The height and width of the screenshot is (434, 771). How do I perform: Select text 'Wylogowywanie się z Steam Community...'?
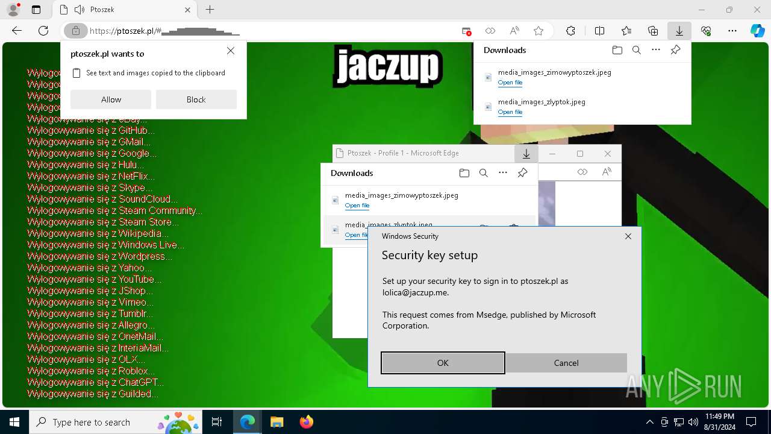pos(114,210)
